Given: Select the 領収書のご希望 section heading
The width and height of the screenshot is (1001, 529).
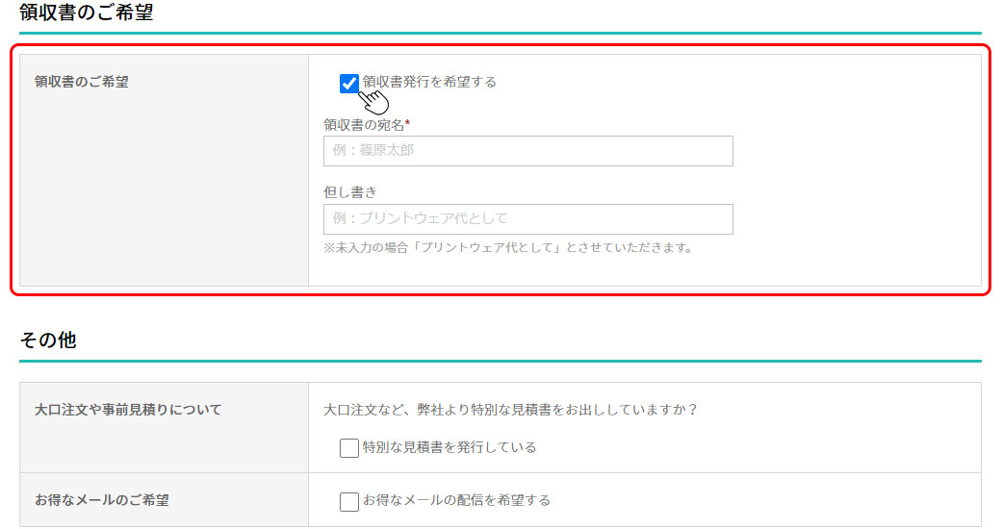Looking at the screenshot, I should [x=87, y=13].
